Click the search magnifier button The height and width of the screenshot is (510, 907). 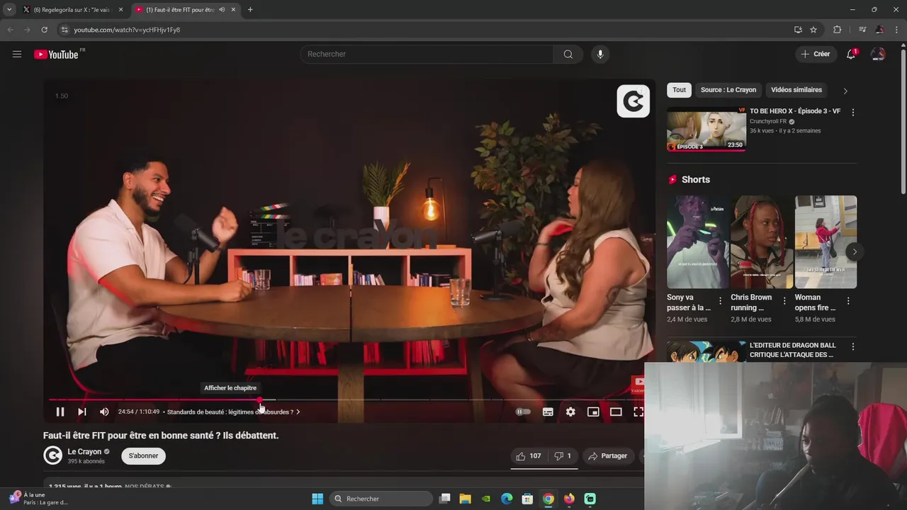point(568,55)
